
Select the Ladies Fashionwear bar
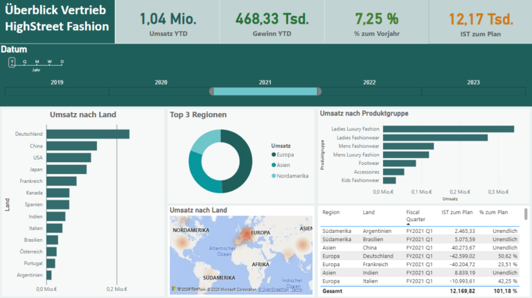435,137
